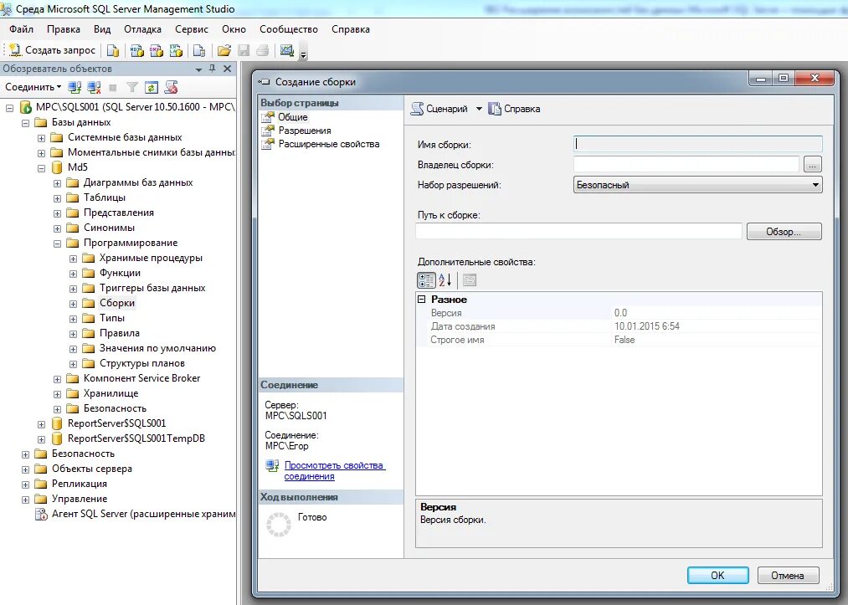848x605 pixels.
Task: Collapse the MPC\SQLS001 server node
Action: [x=10, y=108]
